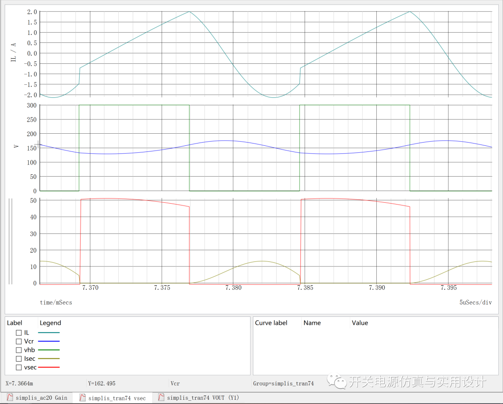503x404 pixels.
Task: Click the Curve label column header
Action: 271,323
